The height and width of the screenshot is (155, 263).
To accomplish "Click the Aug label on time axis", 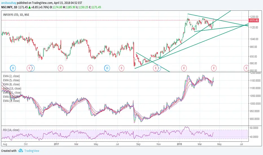I will pos(5,144).
